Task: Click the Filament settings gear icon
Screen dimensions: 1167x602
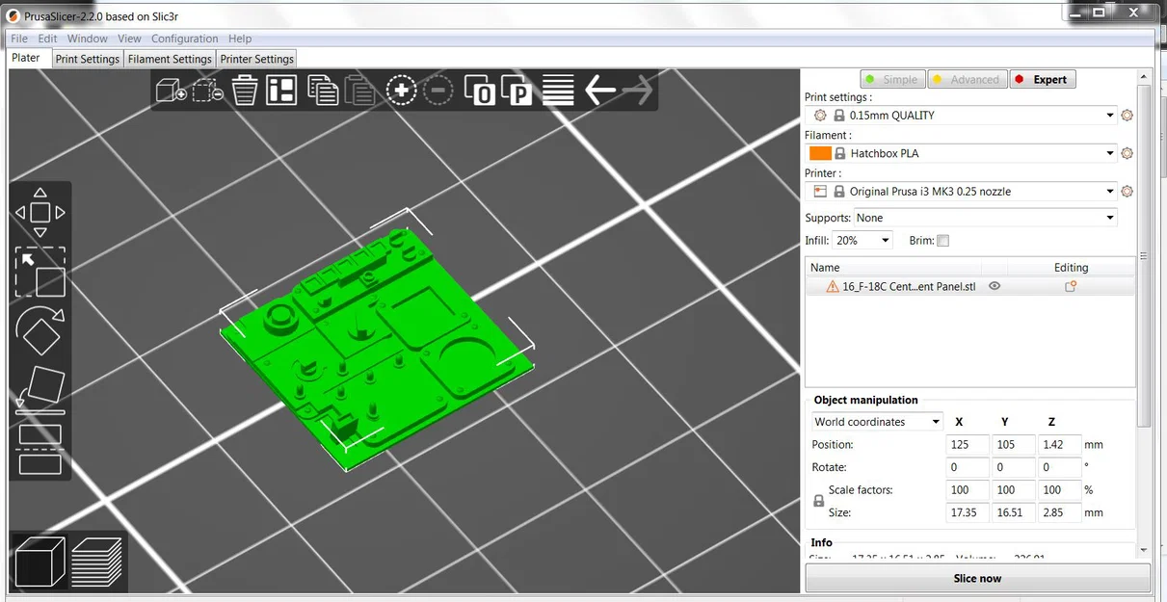Action: click(x=1127, y=153)
